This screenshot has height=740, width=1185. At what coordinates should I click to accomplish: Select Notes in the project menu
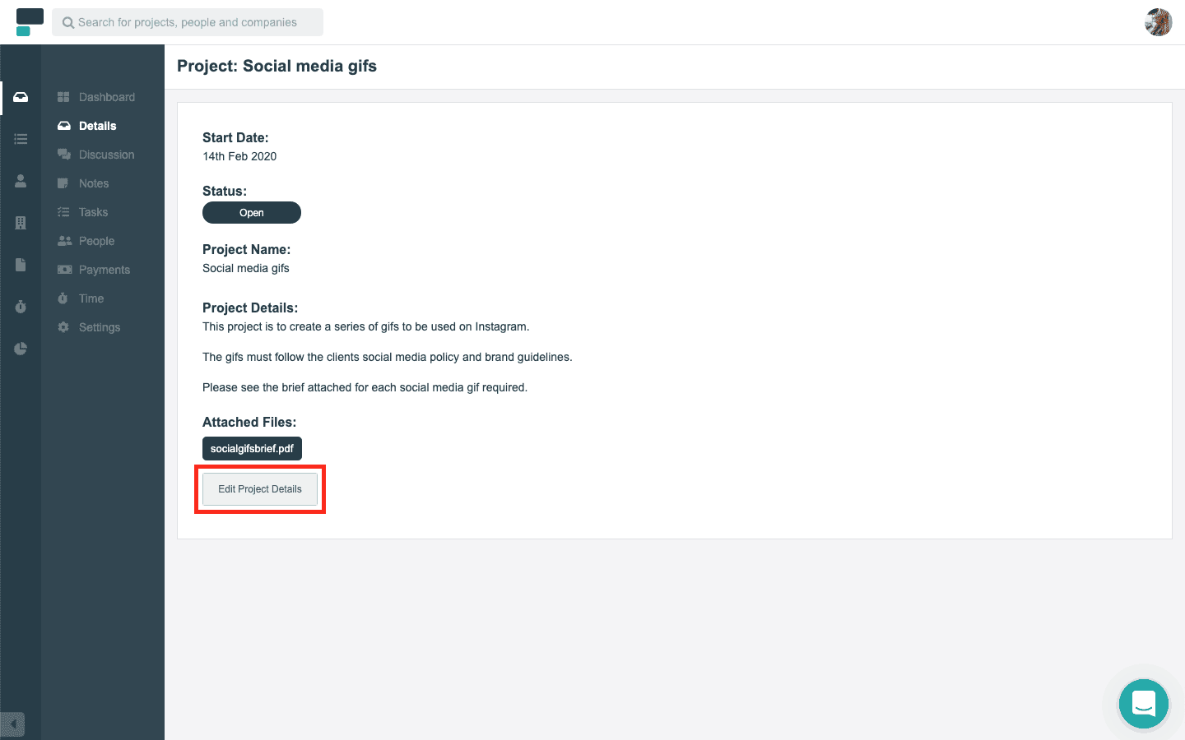[x=83, y=183]
